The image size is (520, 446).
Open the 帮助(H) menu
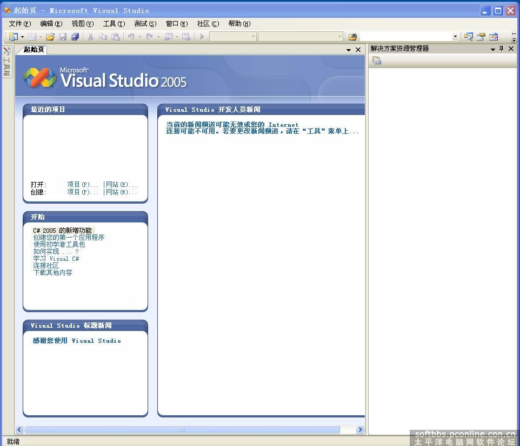(239, 24)
